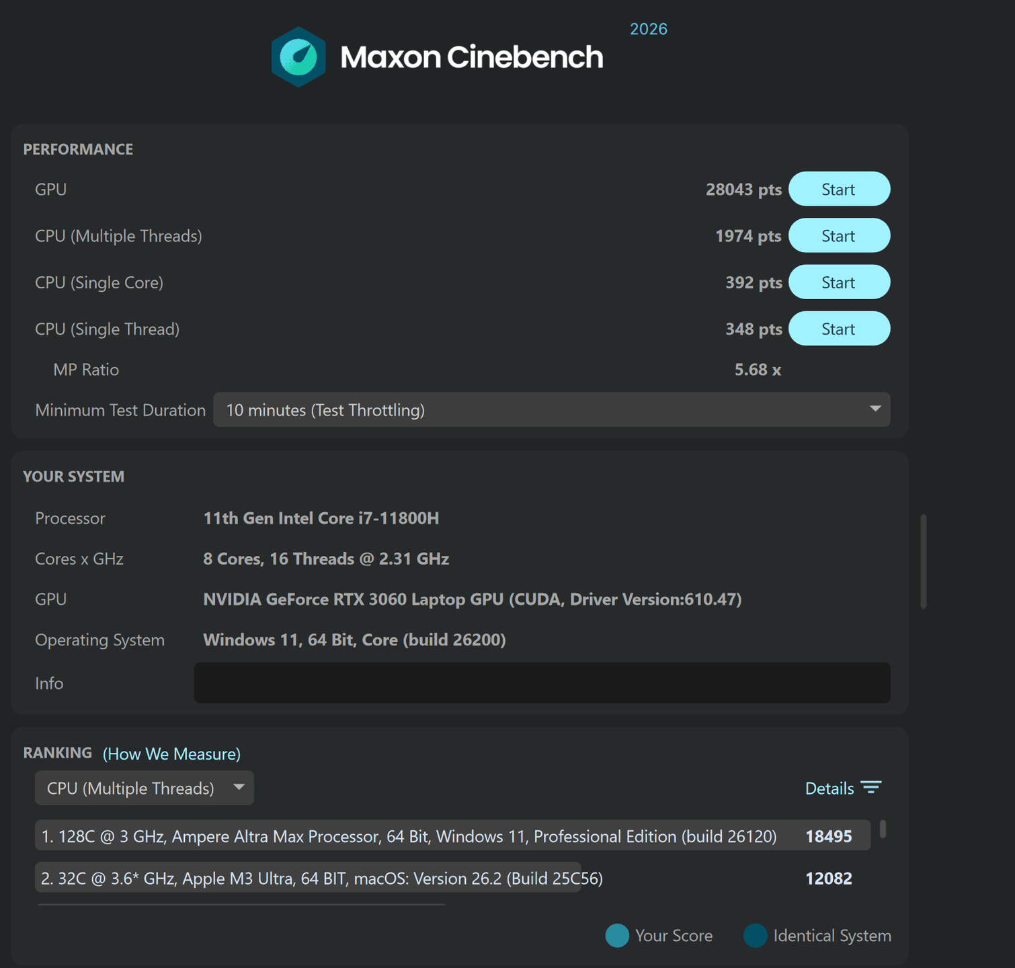Click the 1974 pts multi-thread score
Viewport: 1015px width, 968px height.
(x=748, y=236)
